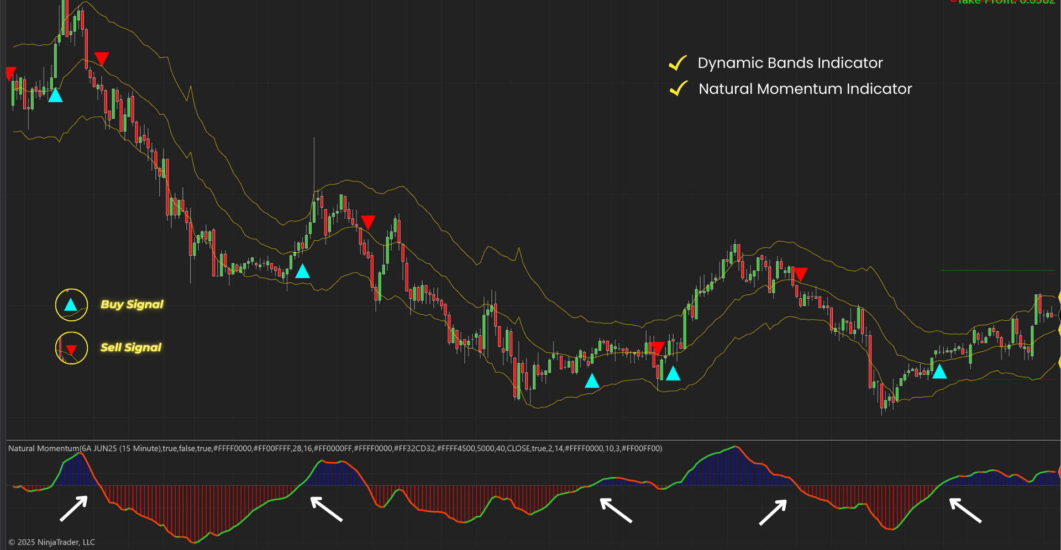The image size is (1061, 550).
Task: Select the rightmost cyan buy triangle on chart
Action: point(939,372)
